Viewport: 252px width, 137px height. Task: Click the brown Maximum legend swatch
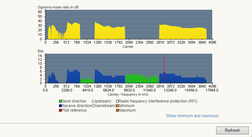tap(117, 110)
